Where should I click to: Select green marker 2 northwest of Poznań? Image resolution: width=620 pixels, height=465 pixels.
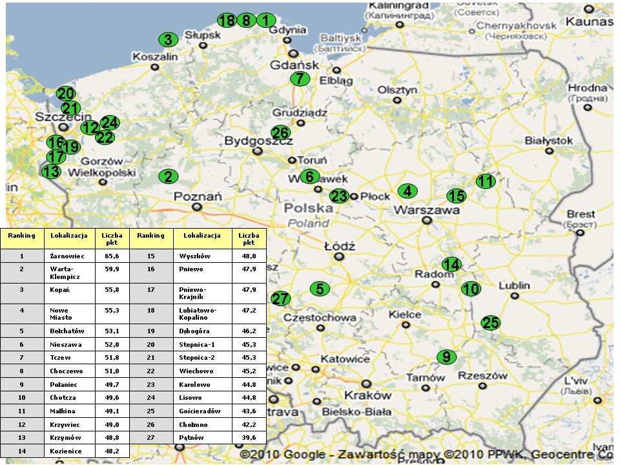pos(168,176)
